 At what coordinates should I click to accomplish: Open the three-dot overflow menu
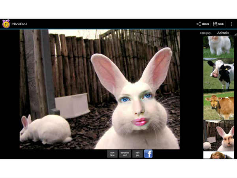(x=231, y=24)
